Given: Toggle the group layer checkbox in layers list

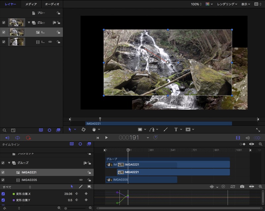Looking at the screenshot, I should pos(4,22).
